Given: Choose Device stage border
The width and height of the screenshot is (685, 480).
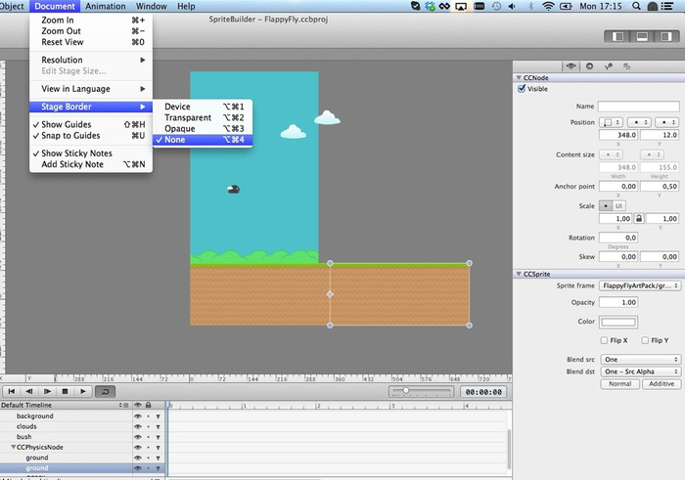Looking at the screenshot, I should (203, 107).
